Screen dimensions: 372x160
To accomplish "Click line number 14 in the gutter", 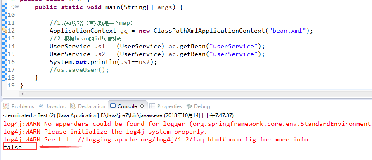I will coord(11,46).
